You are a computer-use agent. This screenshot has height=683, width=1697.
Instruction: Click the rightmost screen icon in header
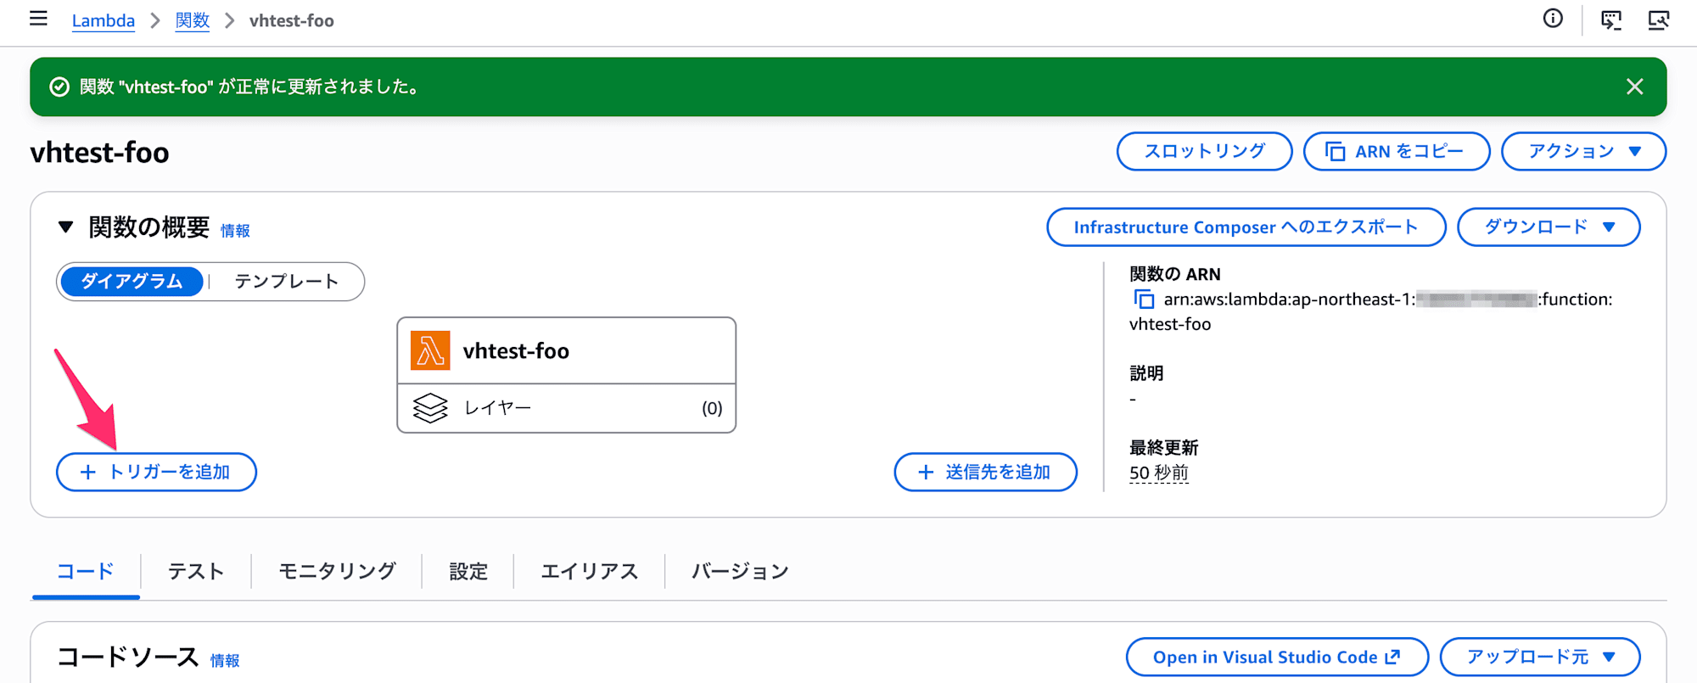point(1658,20)
